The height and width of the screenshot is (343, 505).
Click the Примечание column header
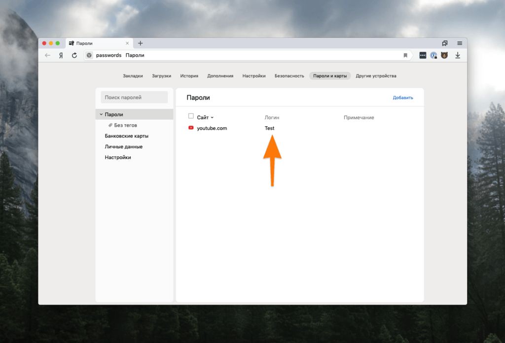[359, 117]
